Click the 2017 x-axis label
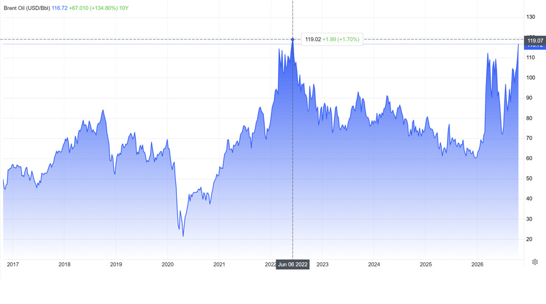The image size is (546, 304). 13,264
